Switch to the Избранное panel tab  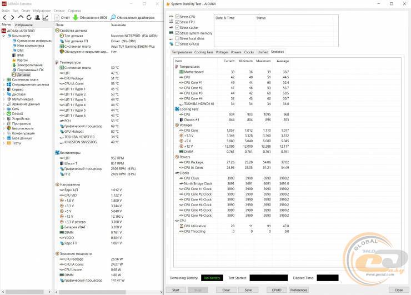click(x=23, y=25)
